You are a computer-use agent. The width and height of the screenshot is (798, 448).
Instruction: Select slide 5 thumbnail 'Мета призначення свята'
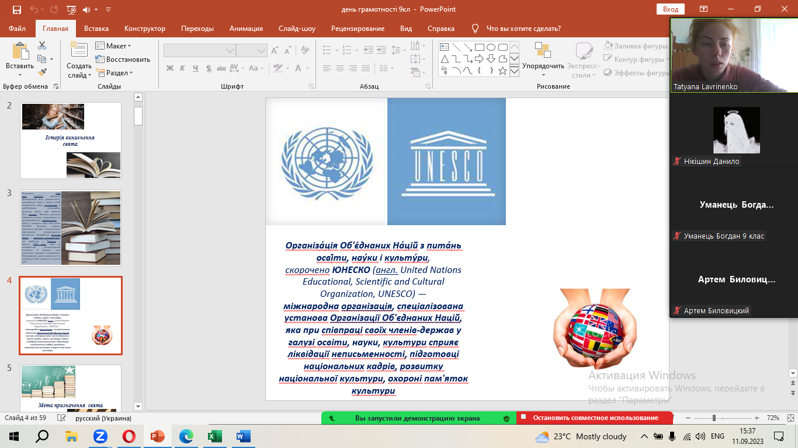71,388
